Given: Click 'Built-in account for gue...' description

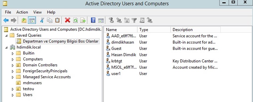Looking at the screenshot, I should click(x=195, y=48).
